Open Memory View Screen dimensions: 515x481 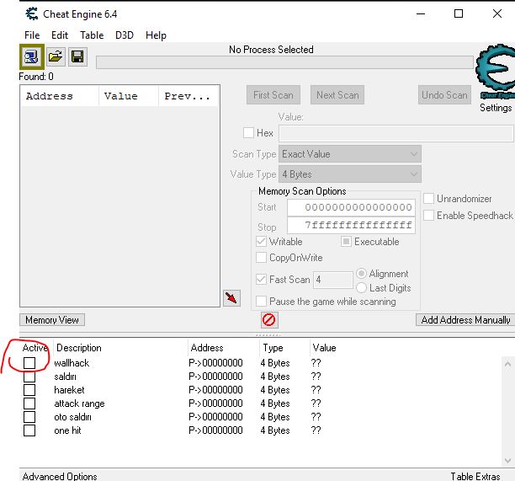52,320
